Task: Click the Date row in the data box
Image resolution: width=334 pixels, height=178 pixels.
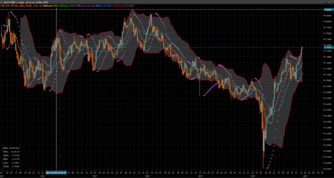Action: click(12, 147)
